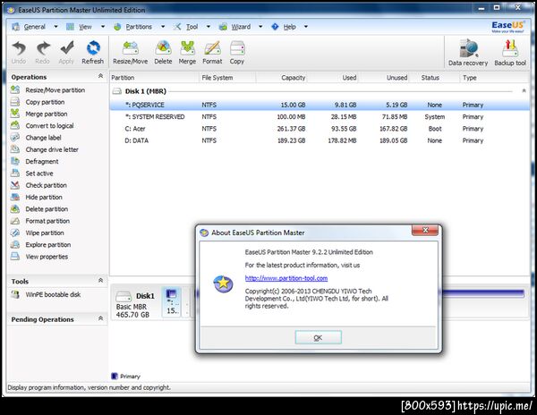
Task: Sort by the Partition column header
Action: (155, 78)
